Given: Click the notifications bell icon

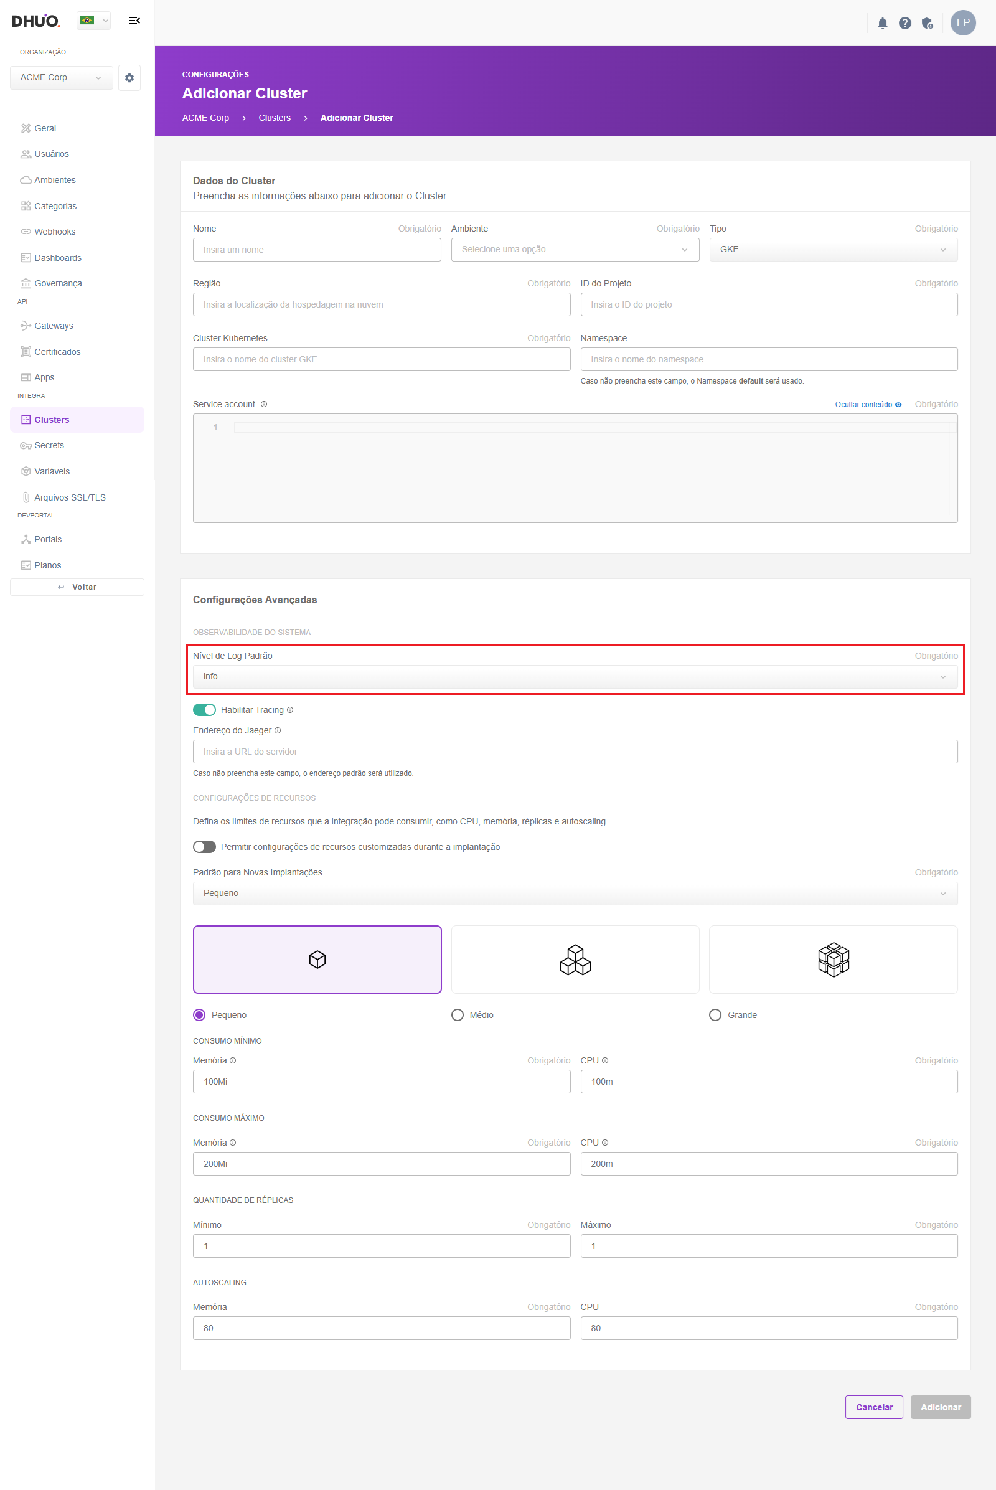Looking at the screenshot, I should (882, 24).
